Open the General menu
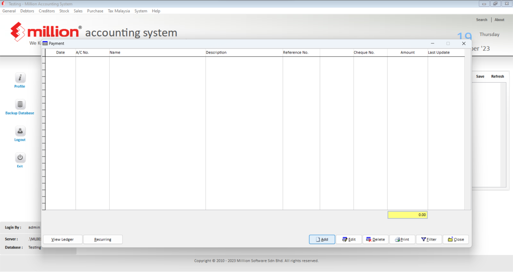513x272 pixels. coord(9,11)
